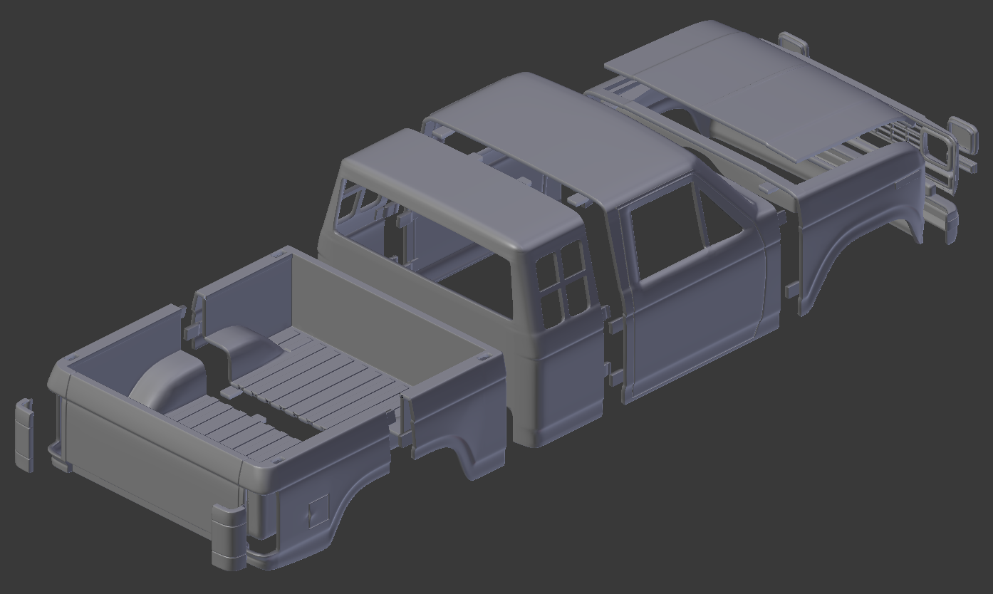Viewport: 993px width, 594px height.
Task: Select the detached taillight piece beside the tailgate
Action: tap(24, 435)
